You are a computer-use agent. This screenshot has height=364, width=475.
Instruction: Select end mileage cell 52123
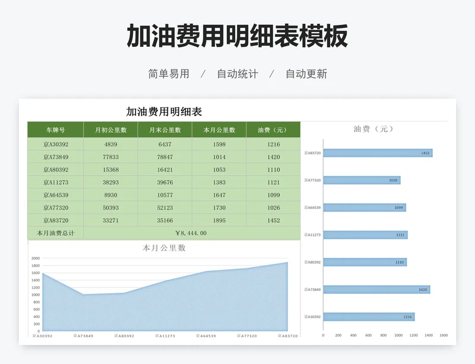coord(165,208)
